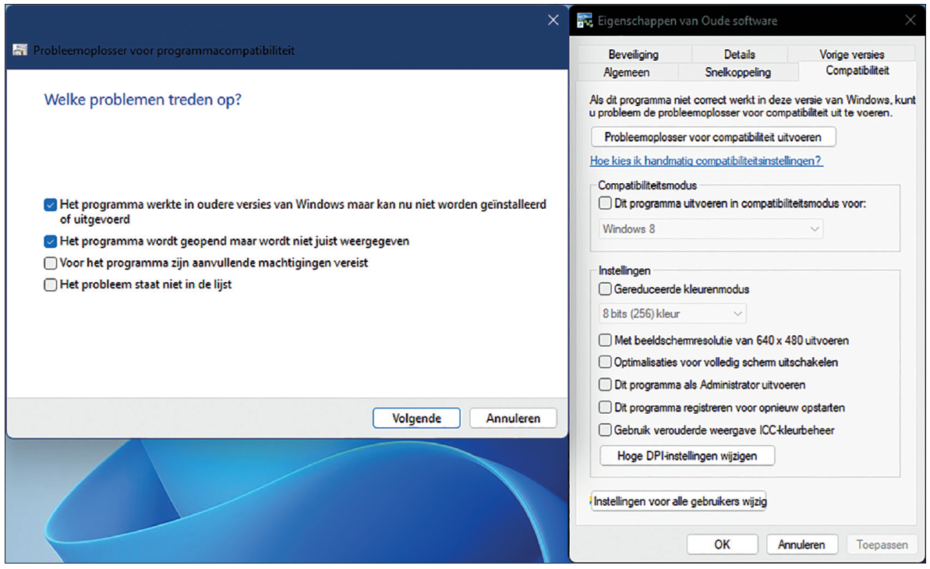Viewport: 930px width, 569px height.
Task: Select the Algemeen tab
Action: 626,72
